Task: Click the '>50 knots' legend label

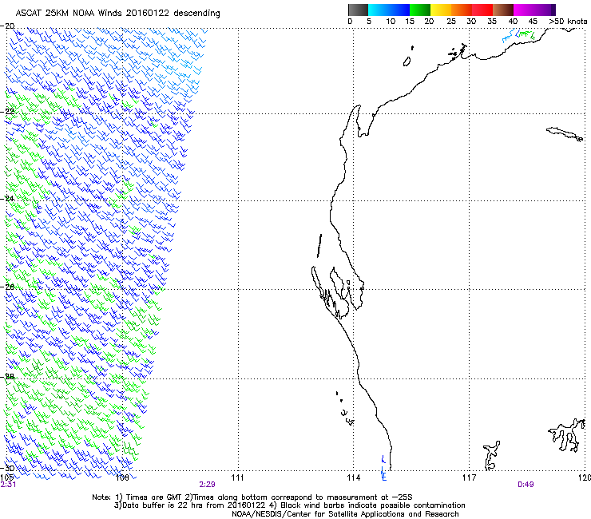Action: (x=568, y=22)
